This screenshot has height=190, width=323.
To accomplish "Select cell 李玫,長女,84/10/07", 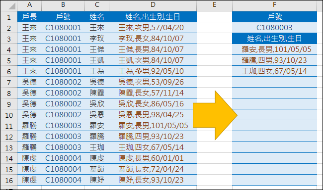I will point(153,39).
